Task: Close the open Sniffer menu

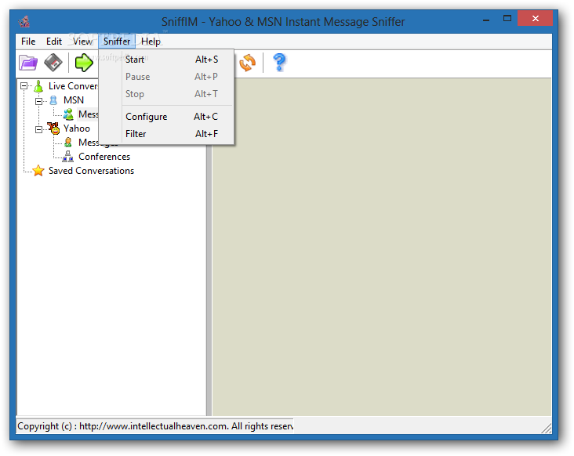Action: point(117,42)
